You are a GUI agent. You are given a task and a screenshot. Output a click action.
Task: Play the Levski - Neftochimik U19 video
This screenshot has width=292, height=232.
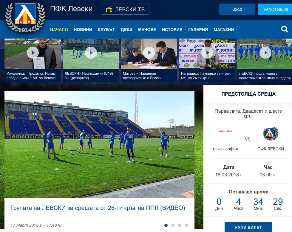point(91,53)
